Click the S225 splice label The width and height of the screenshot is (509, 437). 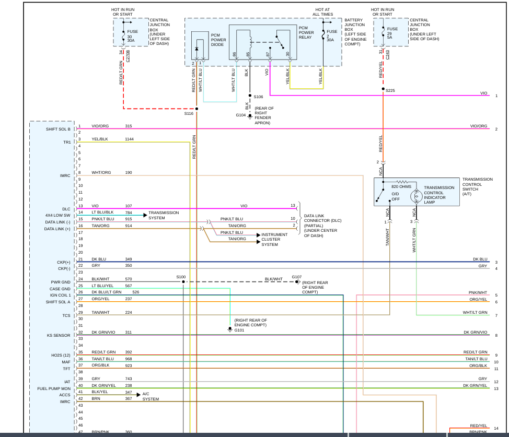coord(390,90)
